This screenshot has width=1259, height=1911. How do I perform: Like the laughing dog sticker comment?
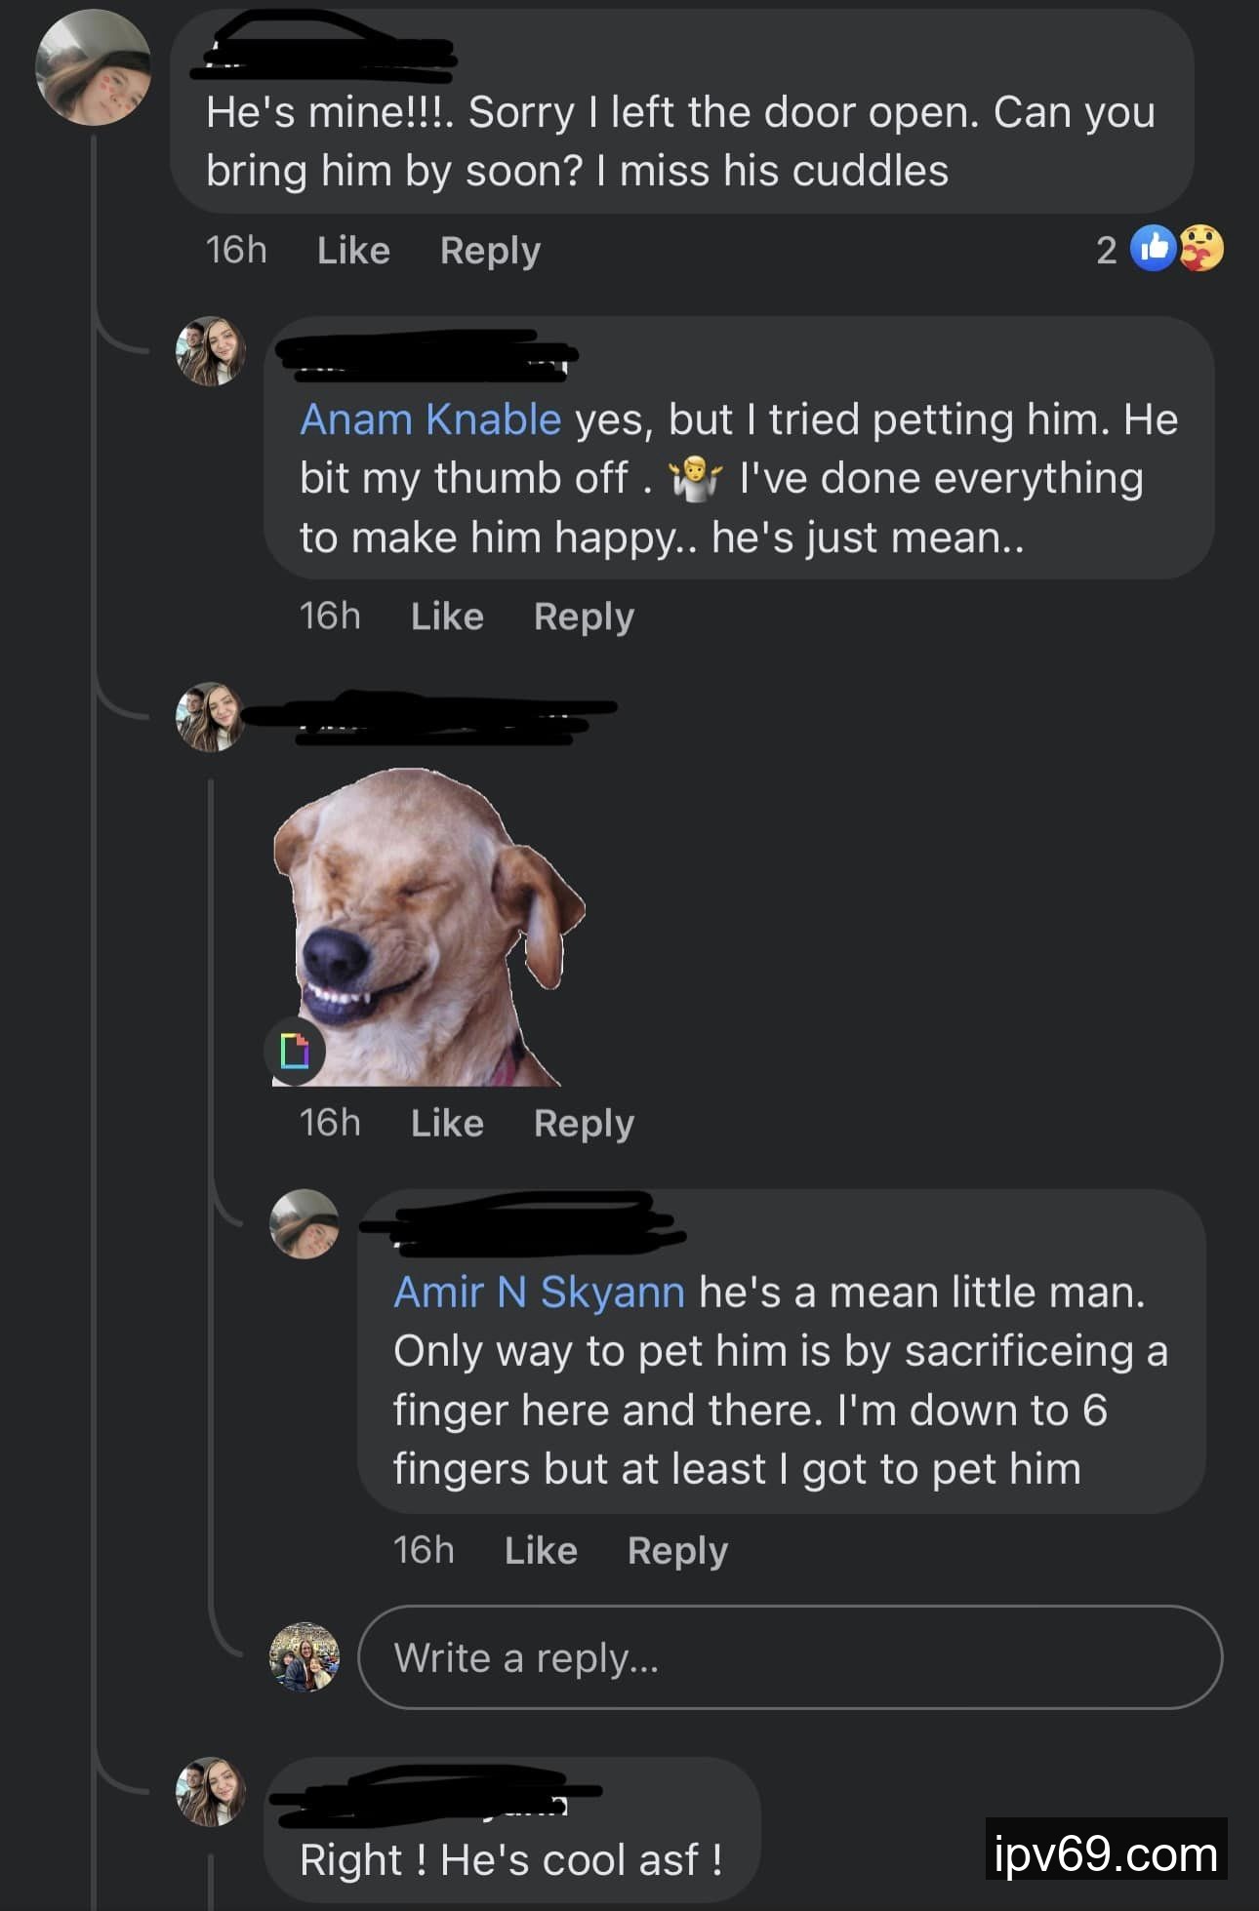[x=447, y=1123]
